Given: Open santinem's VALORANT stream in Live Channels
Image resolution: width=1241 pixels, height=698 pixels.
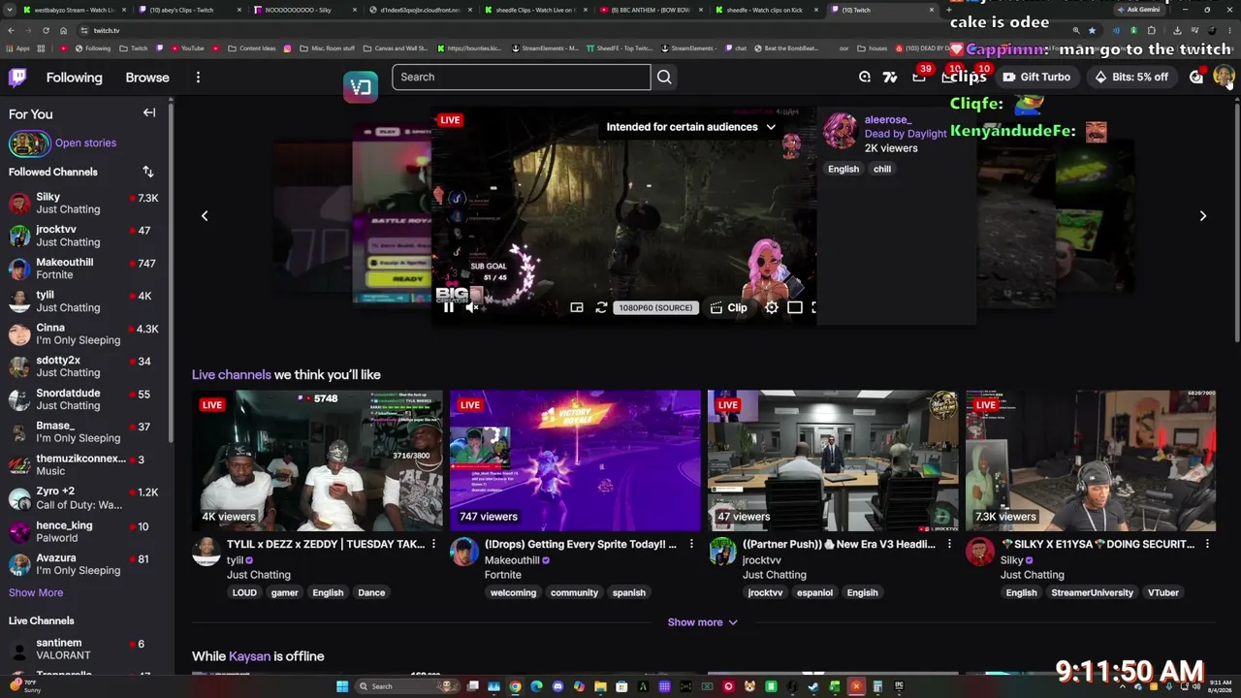Looking at the screenshot, I should click(x=84, y=649).
